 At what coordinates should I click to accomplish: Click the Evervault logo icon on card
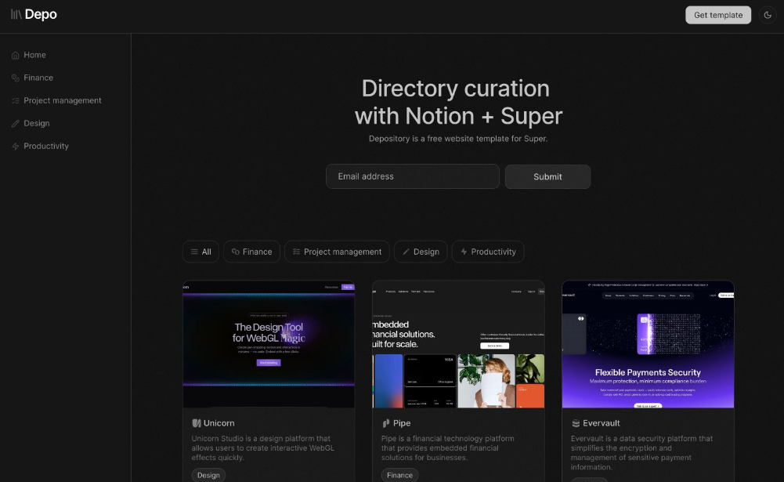(576, 423)
